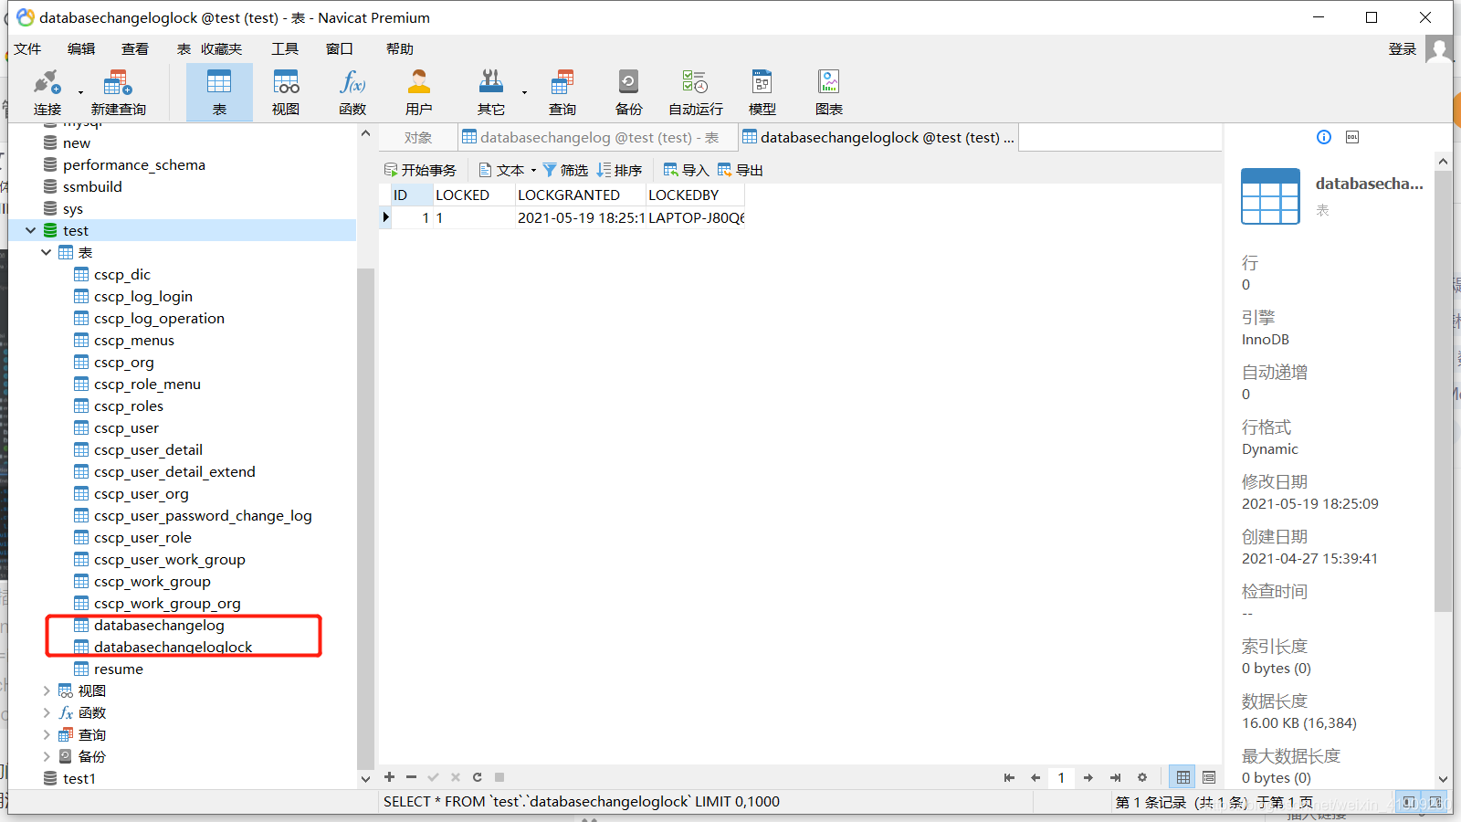This screenshot has height=822, width=1461.
Task: Collapse the test database node
Action: (x=31, y=230)
